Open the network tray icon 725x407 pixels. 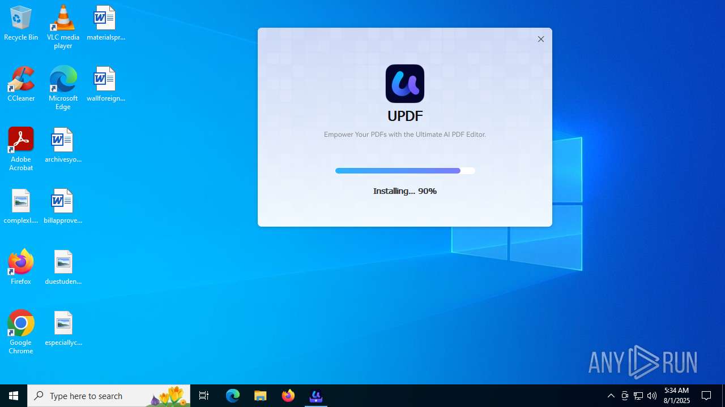click(x=638, y=396)
